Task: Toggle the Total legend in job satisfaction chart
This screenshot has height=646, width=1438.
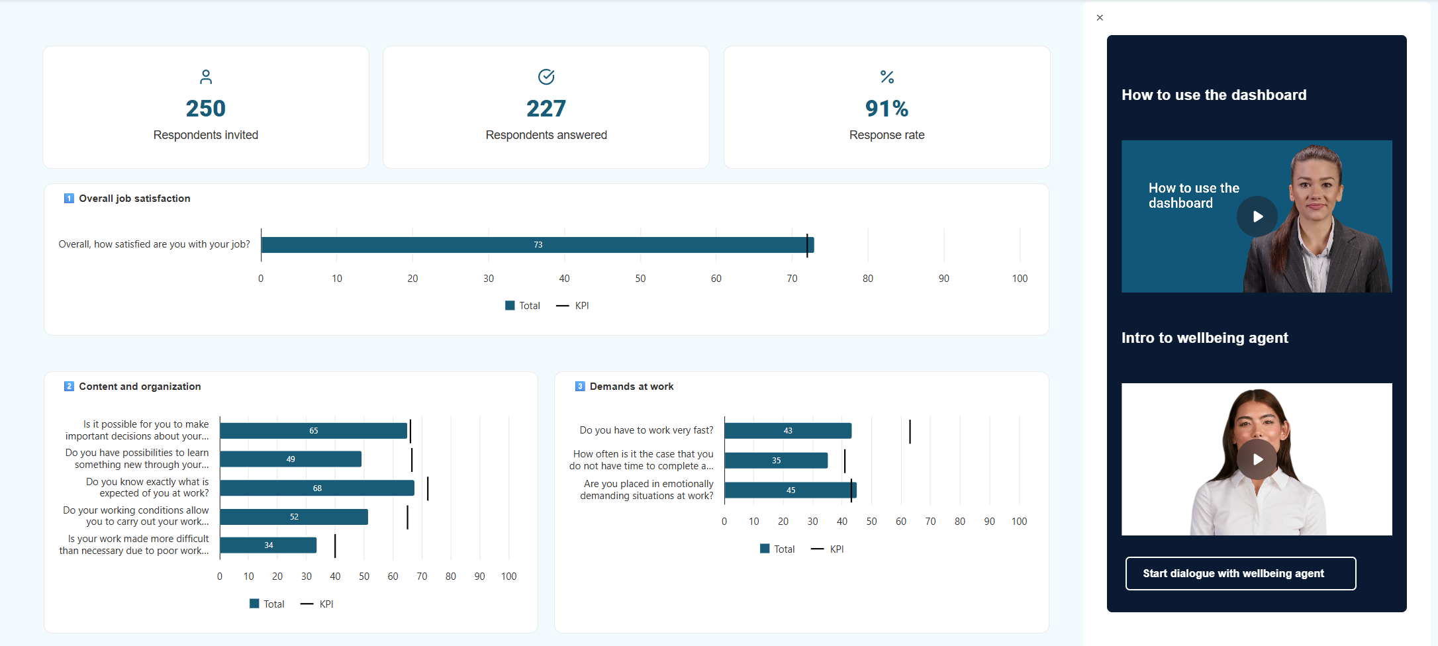Action: (x=522, y=305)
